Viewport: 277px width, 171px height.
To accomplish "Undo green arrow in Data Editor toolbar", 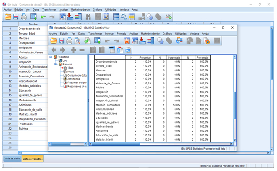I will coord(43,17).
